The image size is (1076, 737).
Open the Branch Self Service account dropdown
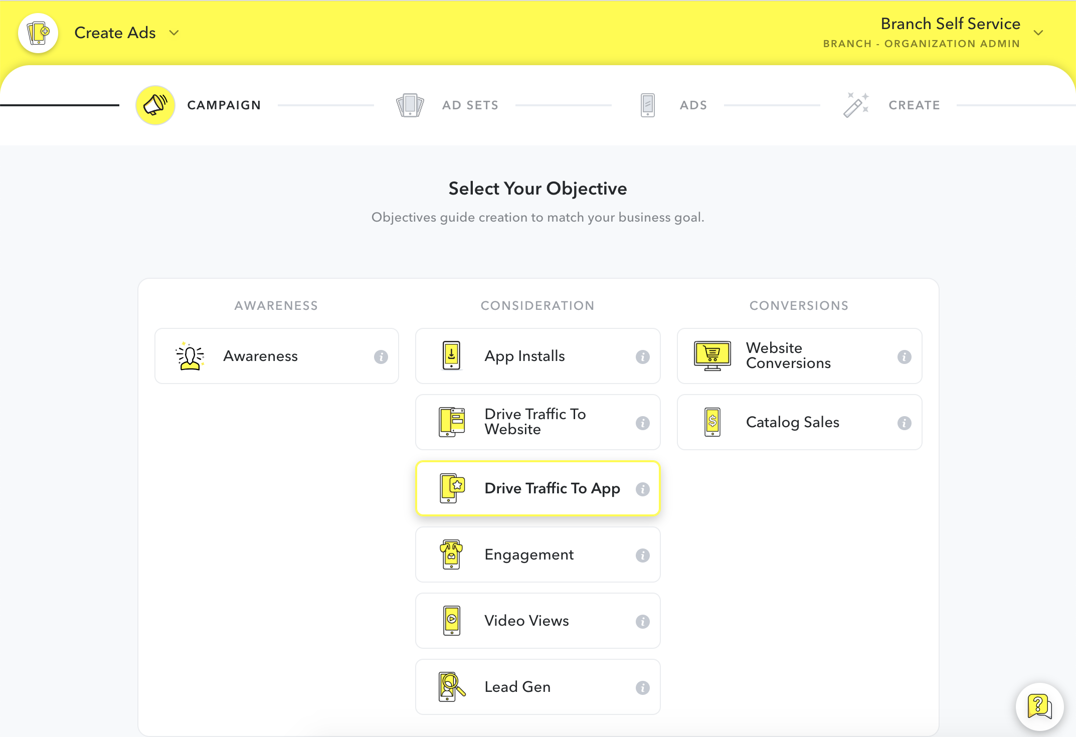[1038, 33]
